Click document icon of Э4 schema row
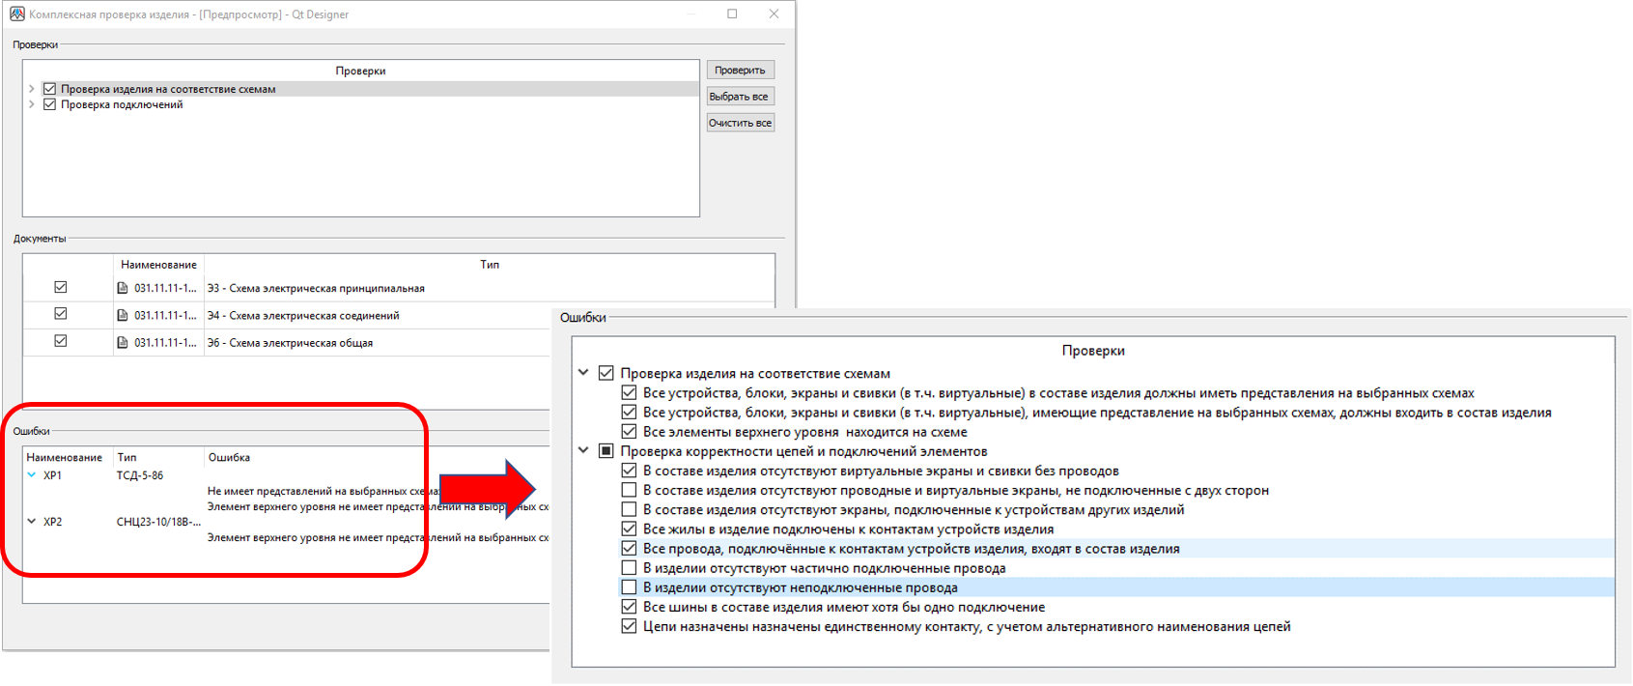The image size is (1633, 686). (x=123, y=315)
